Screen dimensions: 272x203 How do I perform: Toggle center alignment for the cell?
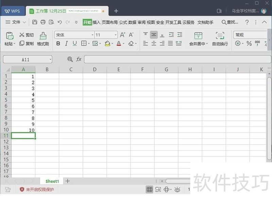(154, 43)
